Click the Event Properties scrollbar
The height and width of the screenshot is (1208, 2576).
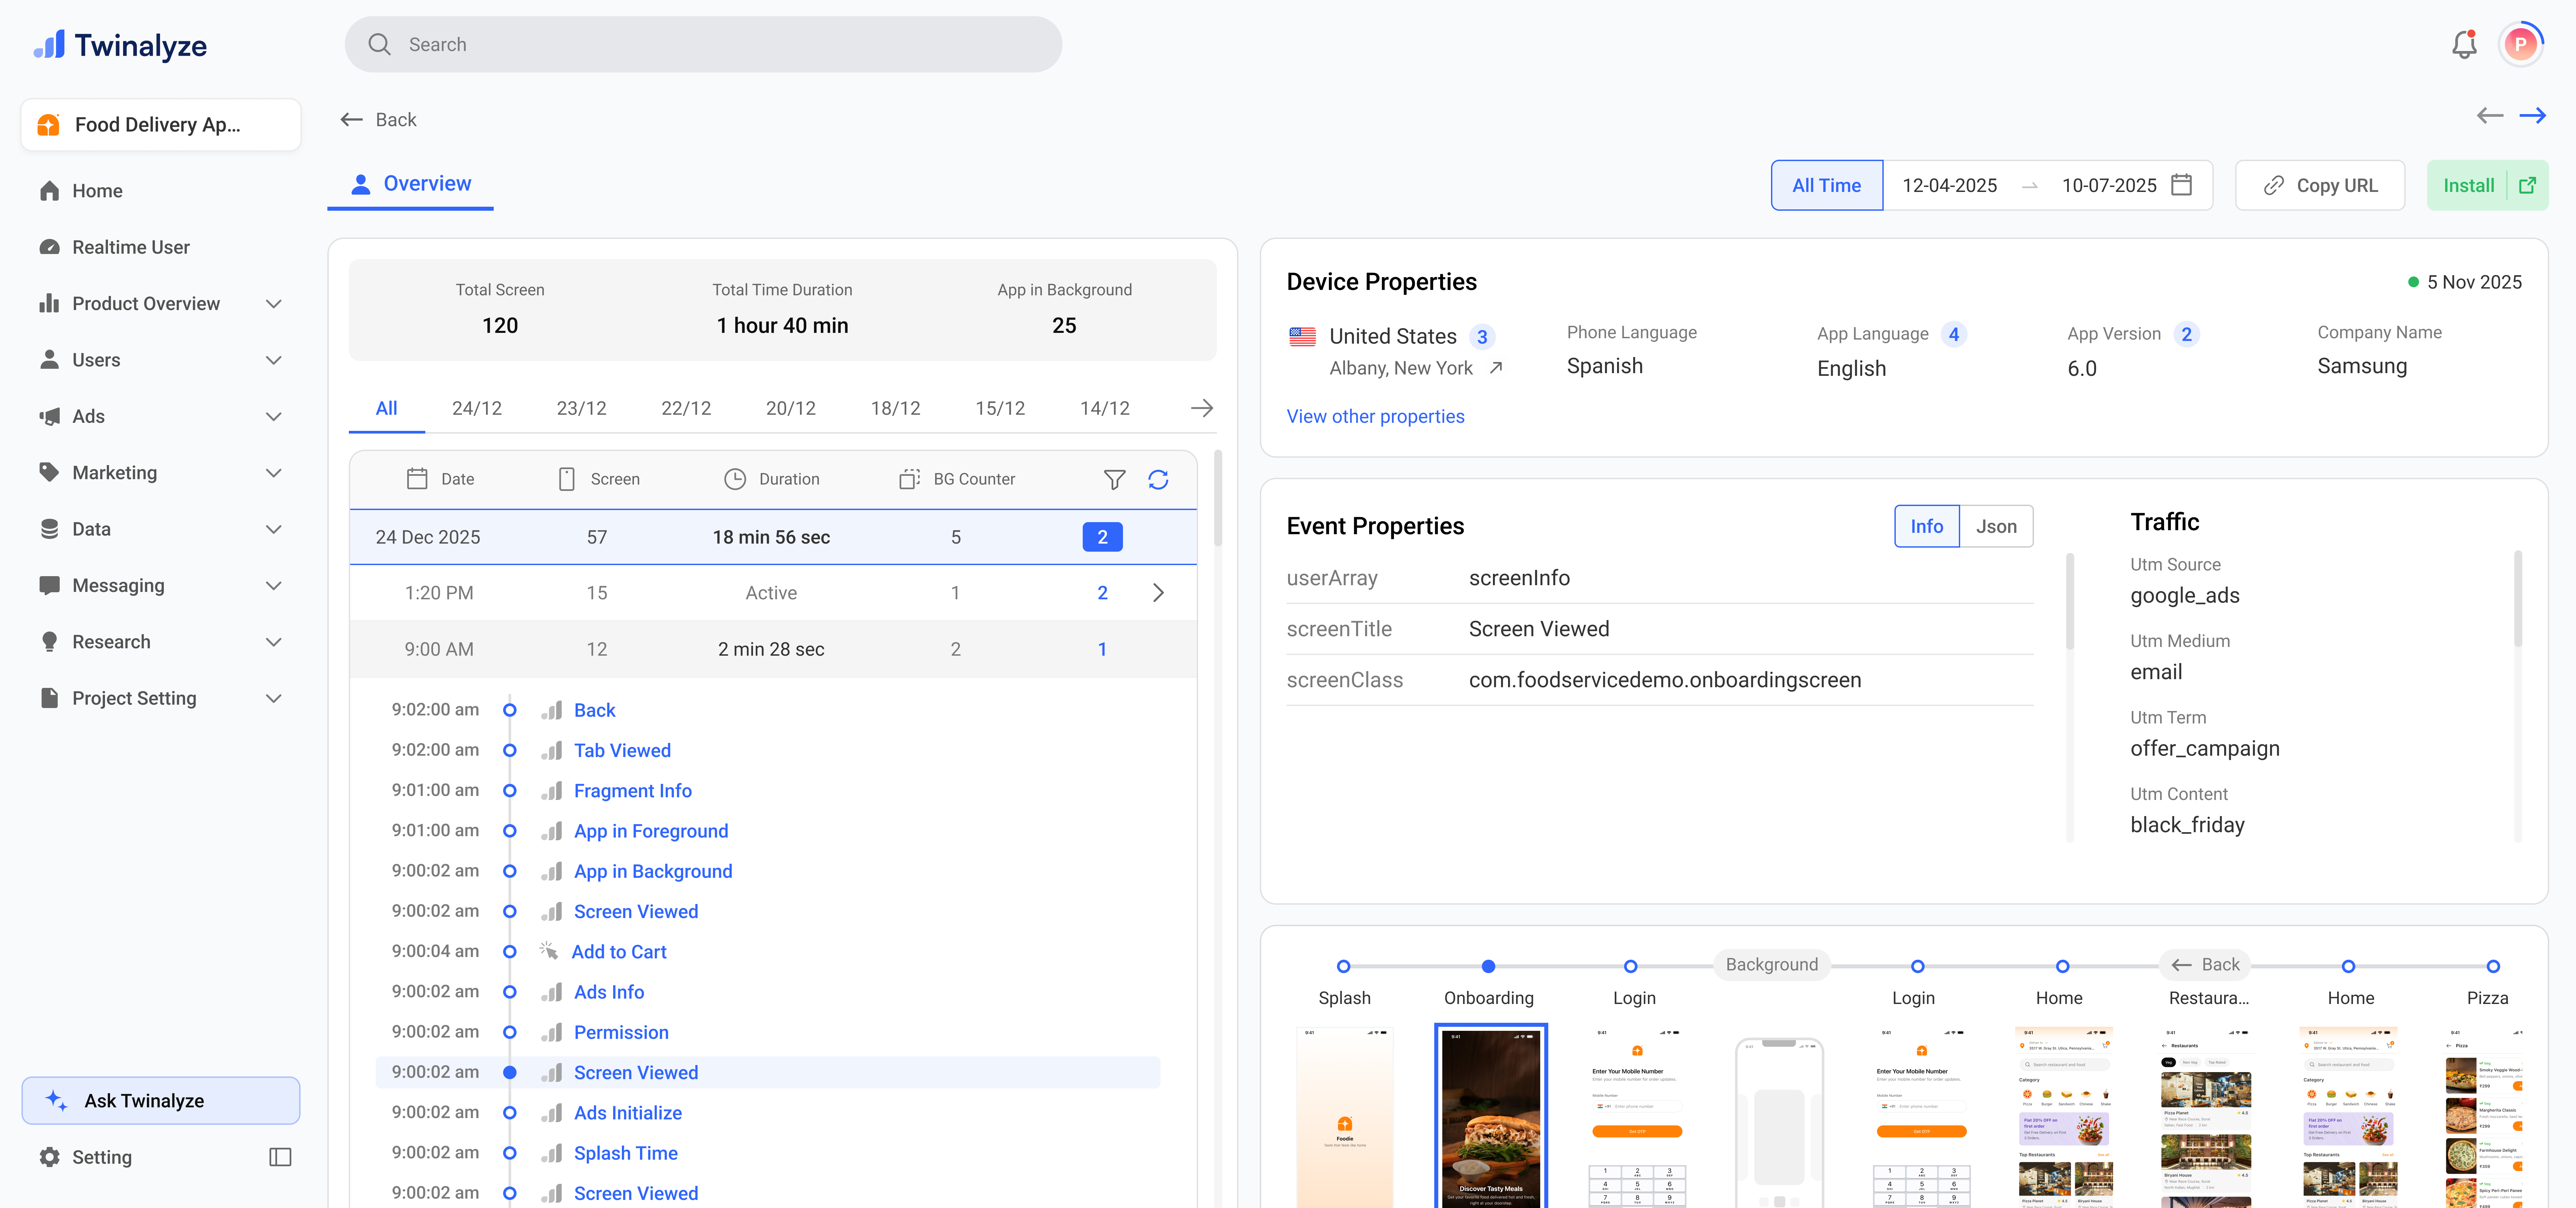tap(2070, 601)
